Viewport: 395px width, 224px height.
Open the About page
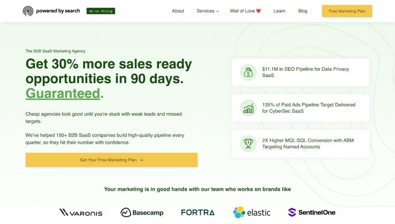[178, 11]
